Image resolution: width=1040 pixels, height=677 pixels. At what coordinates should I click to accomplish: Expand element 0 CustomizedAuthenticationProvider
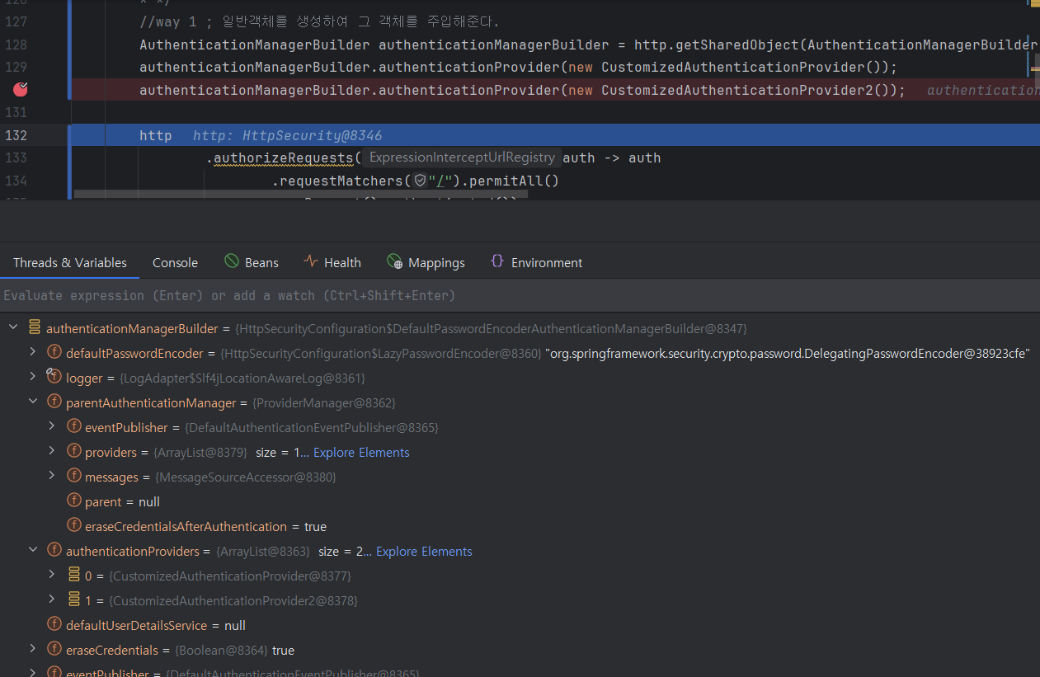coord(51,575)
